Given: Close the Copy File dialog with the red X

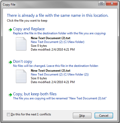Looking at the screenshot, I should [x=112, y=4].
